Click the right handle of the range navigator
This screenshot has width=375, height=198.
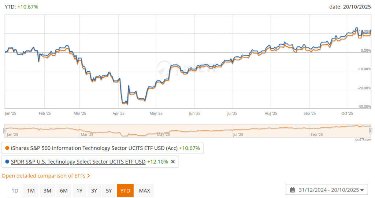371,131
